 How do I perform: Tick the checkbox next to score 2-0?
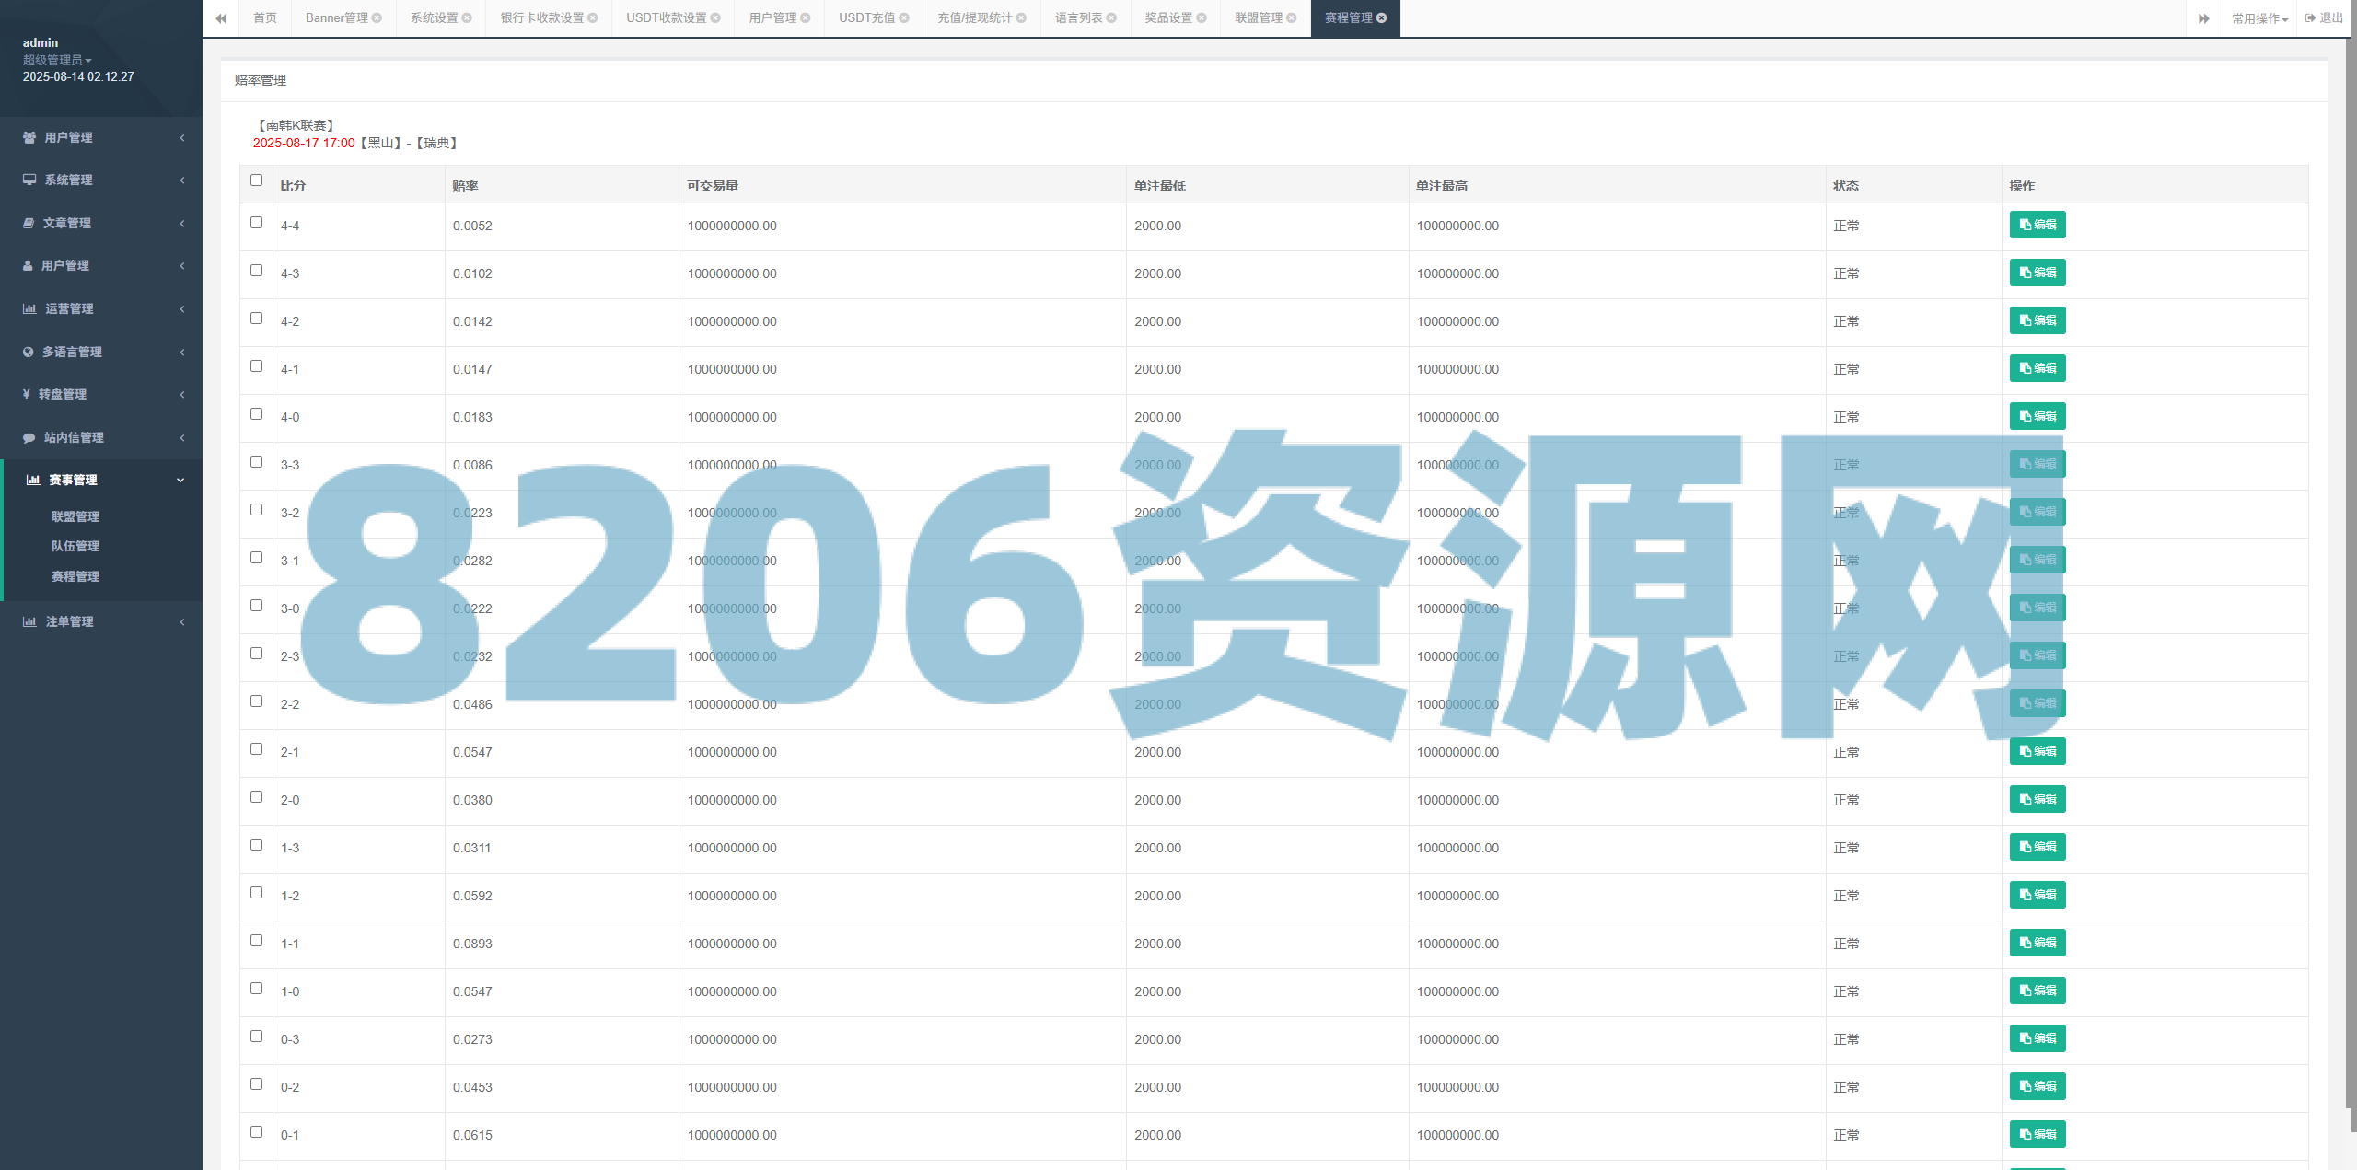click(256, 796)
